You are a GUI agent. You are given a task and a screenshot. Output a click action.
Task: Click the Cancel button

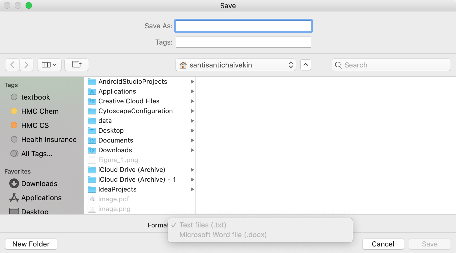383,244
